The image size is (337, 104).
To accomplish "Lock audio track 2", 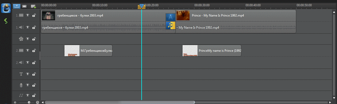I will [x=34, y=63].
